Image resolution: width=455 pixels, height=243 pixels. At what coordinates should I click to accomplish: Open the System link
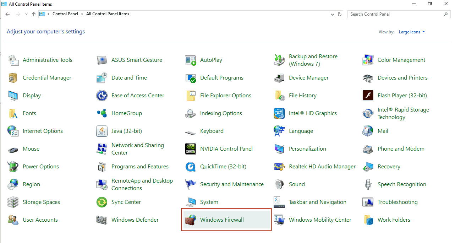pyautogui.click(x=209, y=202)
